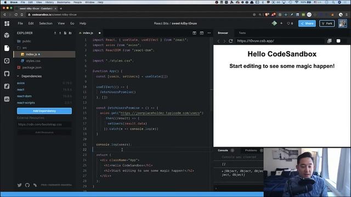Switch to the Browser tab
The height and width of the screenshot is (197, 351).
click(223, 33)
